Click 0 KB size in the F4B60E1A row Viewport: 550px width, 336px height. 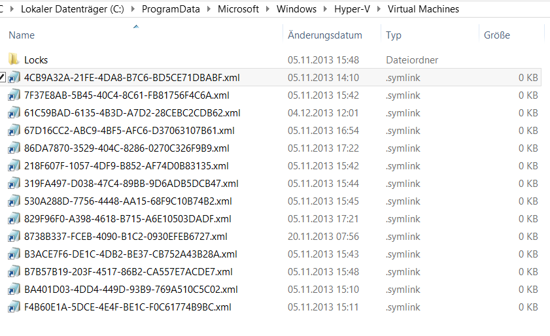click(x=528, y=307)
